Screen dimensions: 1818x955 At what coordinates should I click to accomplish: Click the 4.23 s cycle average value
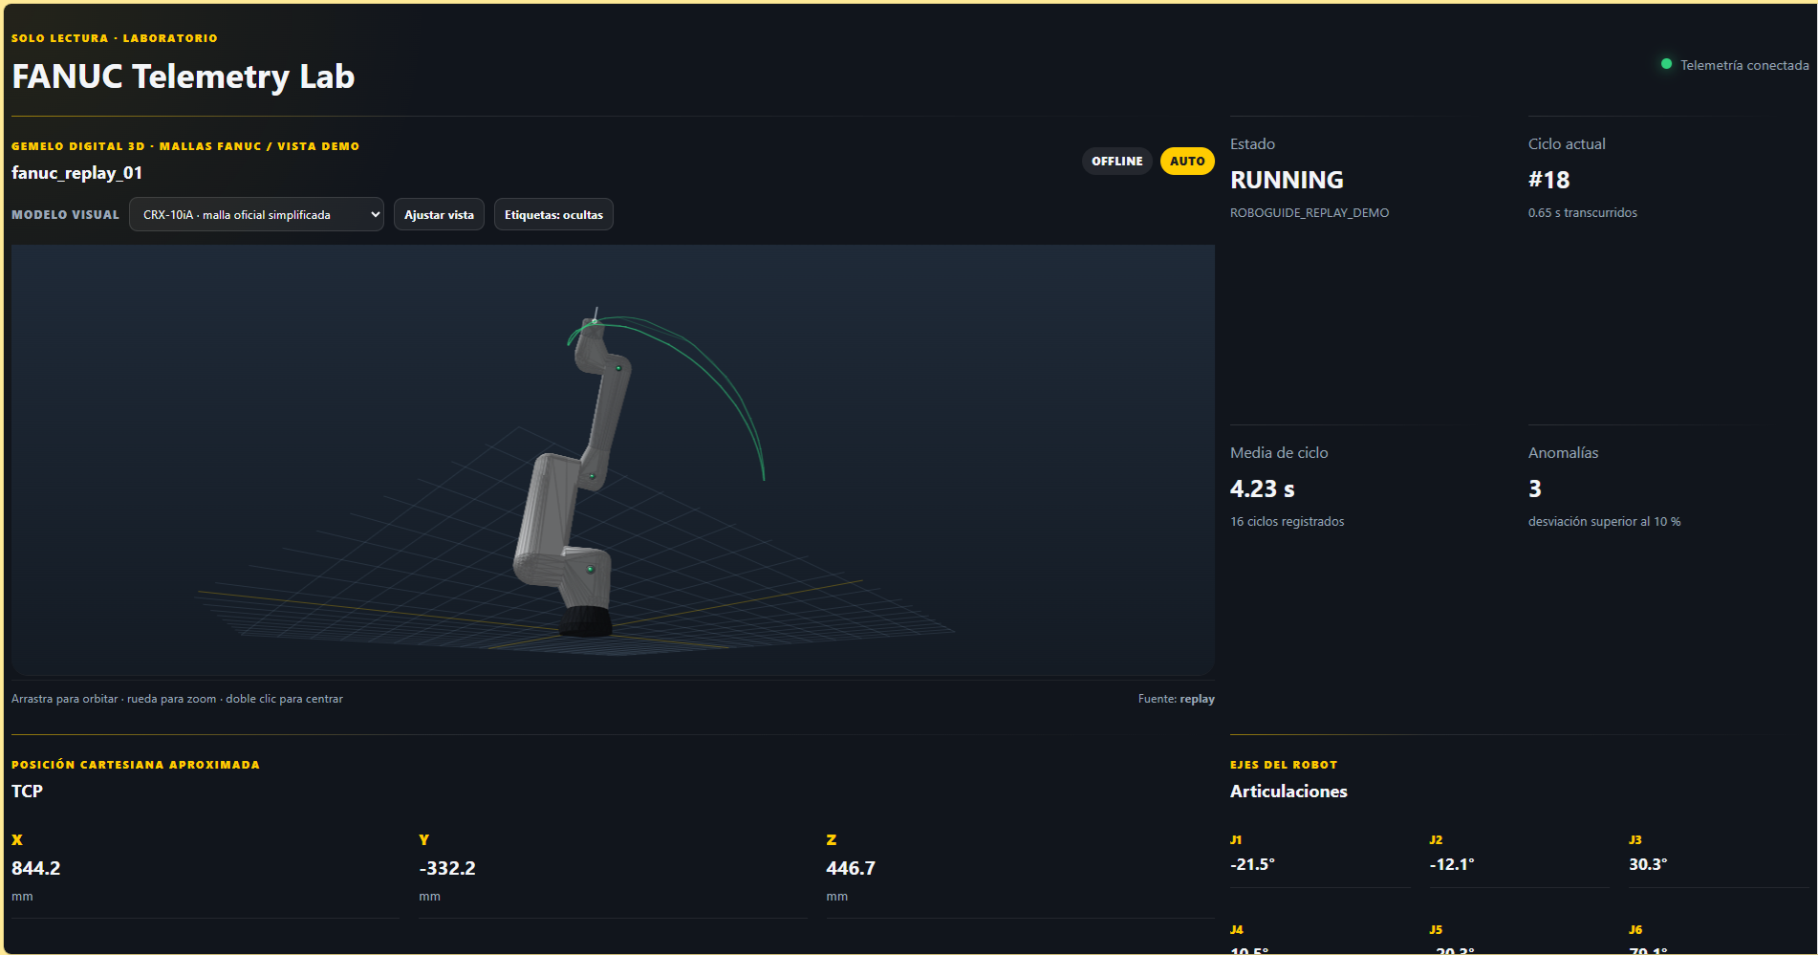pyautogui.click(x=1262, y=488)
